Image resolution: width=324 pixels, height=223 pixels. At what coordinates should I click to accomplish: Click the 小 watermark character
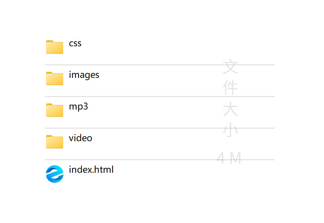pyautogui.click(x=230, y=131)
